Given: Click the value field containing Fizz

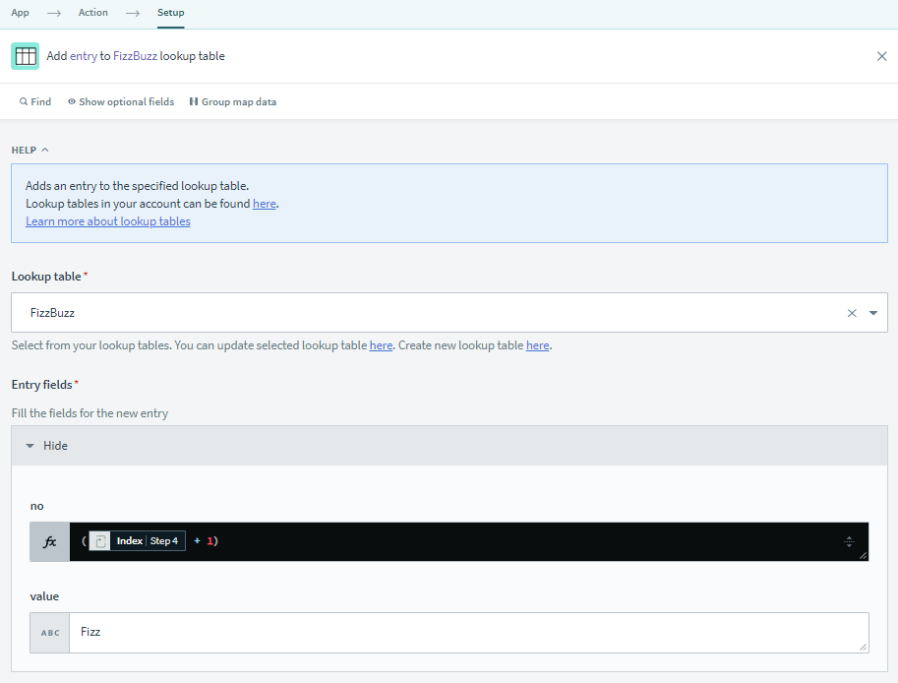Looking at the screenshot, I should [x=468, y=633].
